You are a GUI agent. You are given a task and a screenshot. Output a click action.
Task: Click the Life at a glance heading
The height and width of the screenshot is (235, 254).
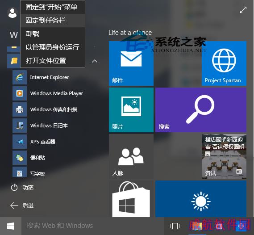click(130, 33)
